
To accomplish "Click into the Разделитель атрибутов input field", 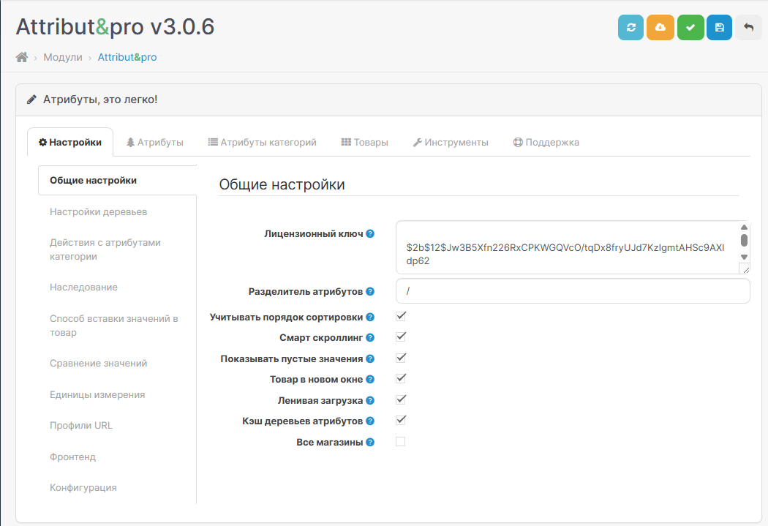I will click(x=573, y=291).
